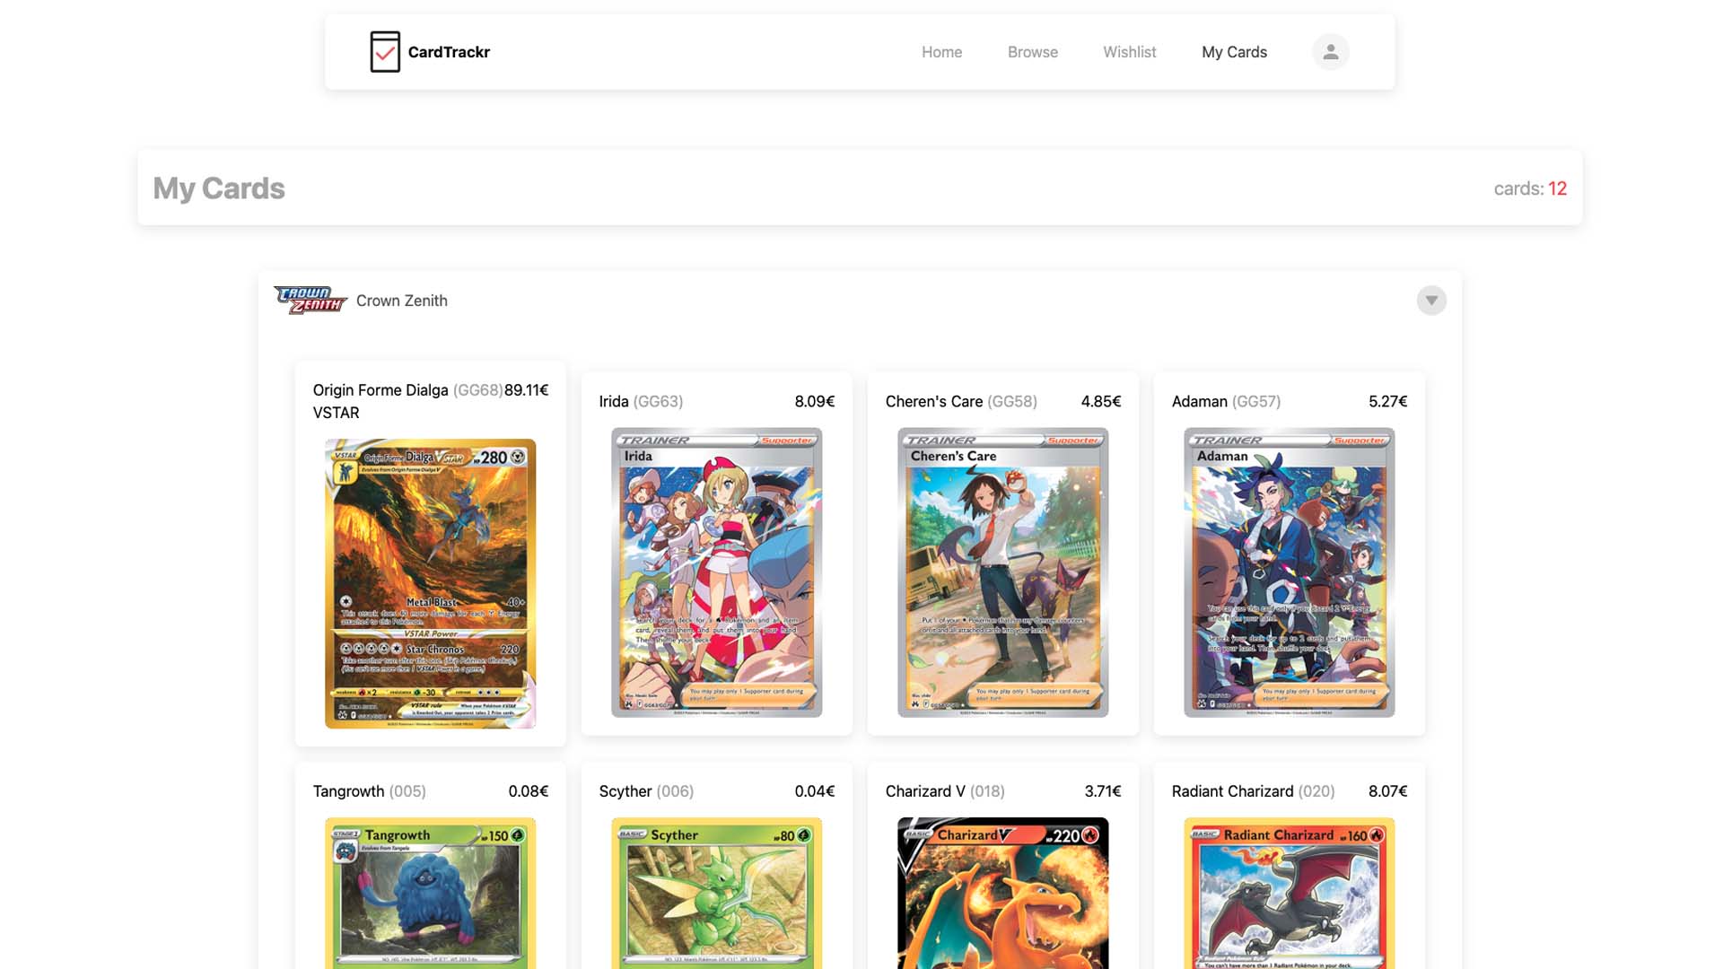This screenshot has width=1723, height=969.
Task: Open the Browse menu item
Action: (x=1032, y=52)
